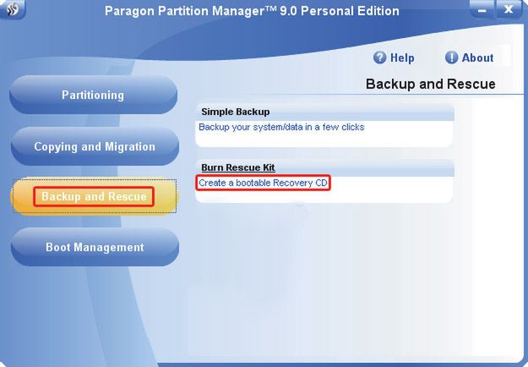Select the Backup and Rescue section

pyautogui.click(x=94, y=196)
